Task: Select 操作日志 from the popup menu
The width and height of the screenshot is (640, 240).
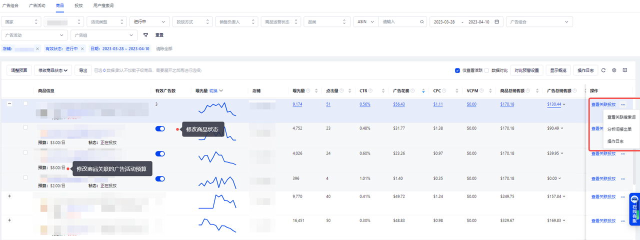Action: coord(615,141)
